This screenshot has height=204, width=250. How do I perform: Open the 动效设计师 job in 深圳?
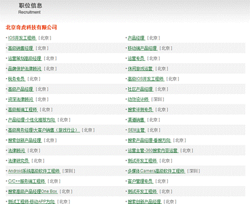click(x=138, y=99)
